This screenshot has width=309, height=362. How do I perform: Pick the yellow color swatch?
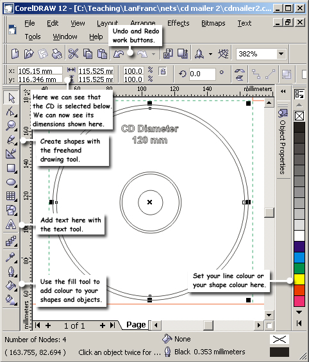tap(299, 279)
